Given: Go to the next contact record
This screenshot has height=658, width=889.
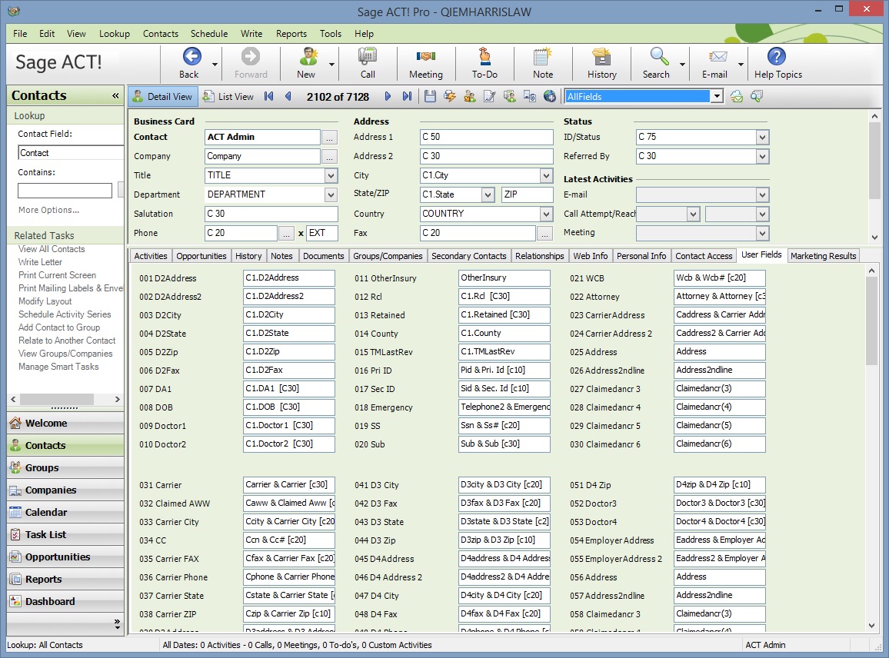Looking at the screenshot, I should (x=388, y=96).
